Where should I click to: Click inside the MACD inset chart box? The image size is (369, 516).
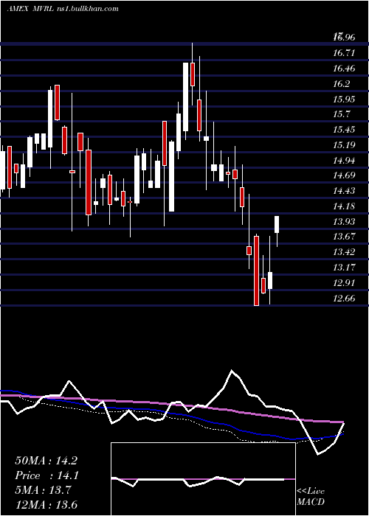click(203, 479)
